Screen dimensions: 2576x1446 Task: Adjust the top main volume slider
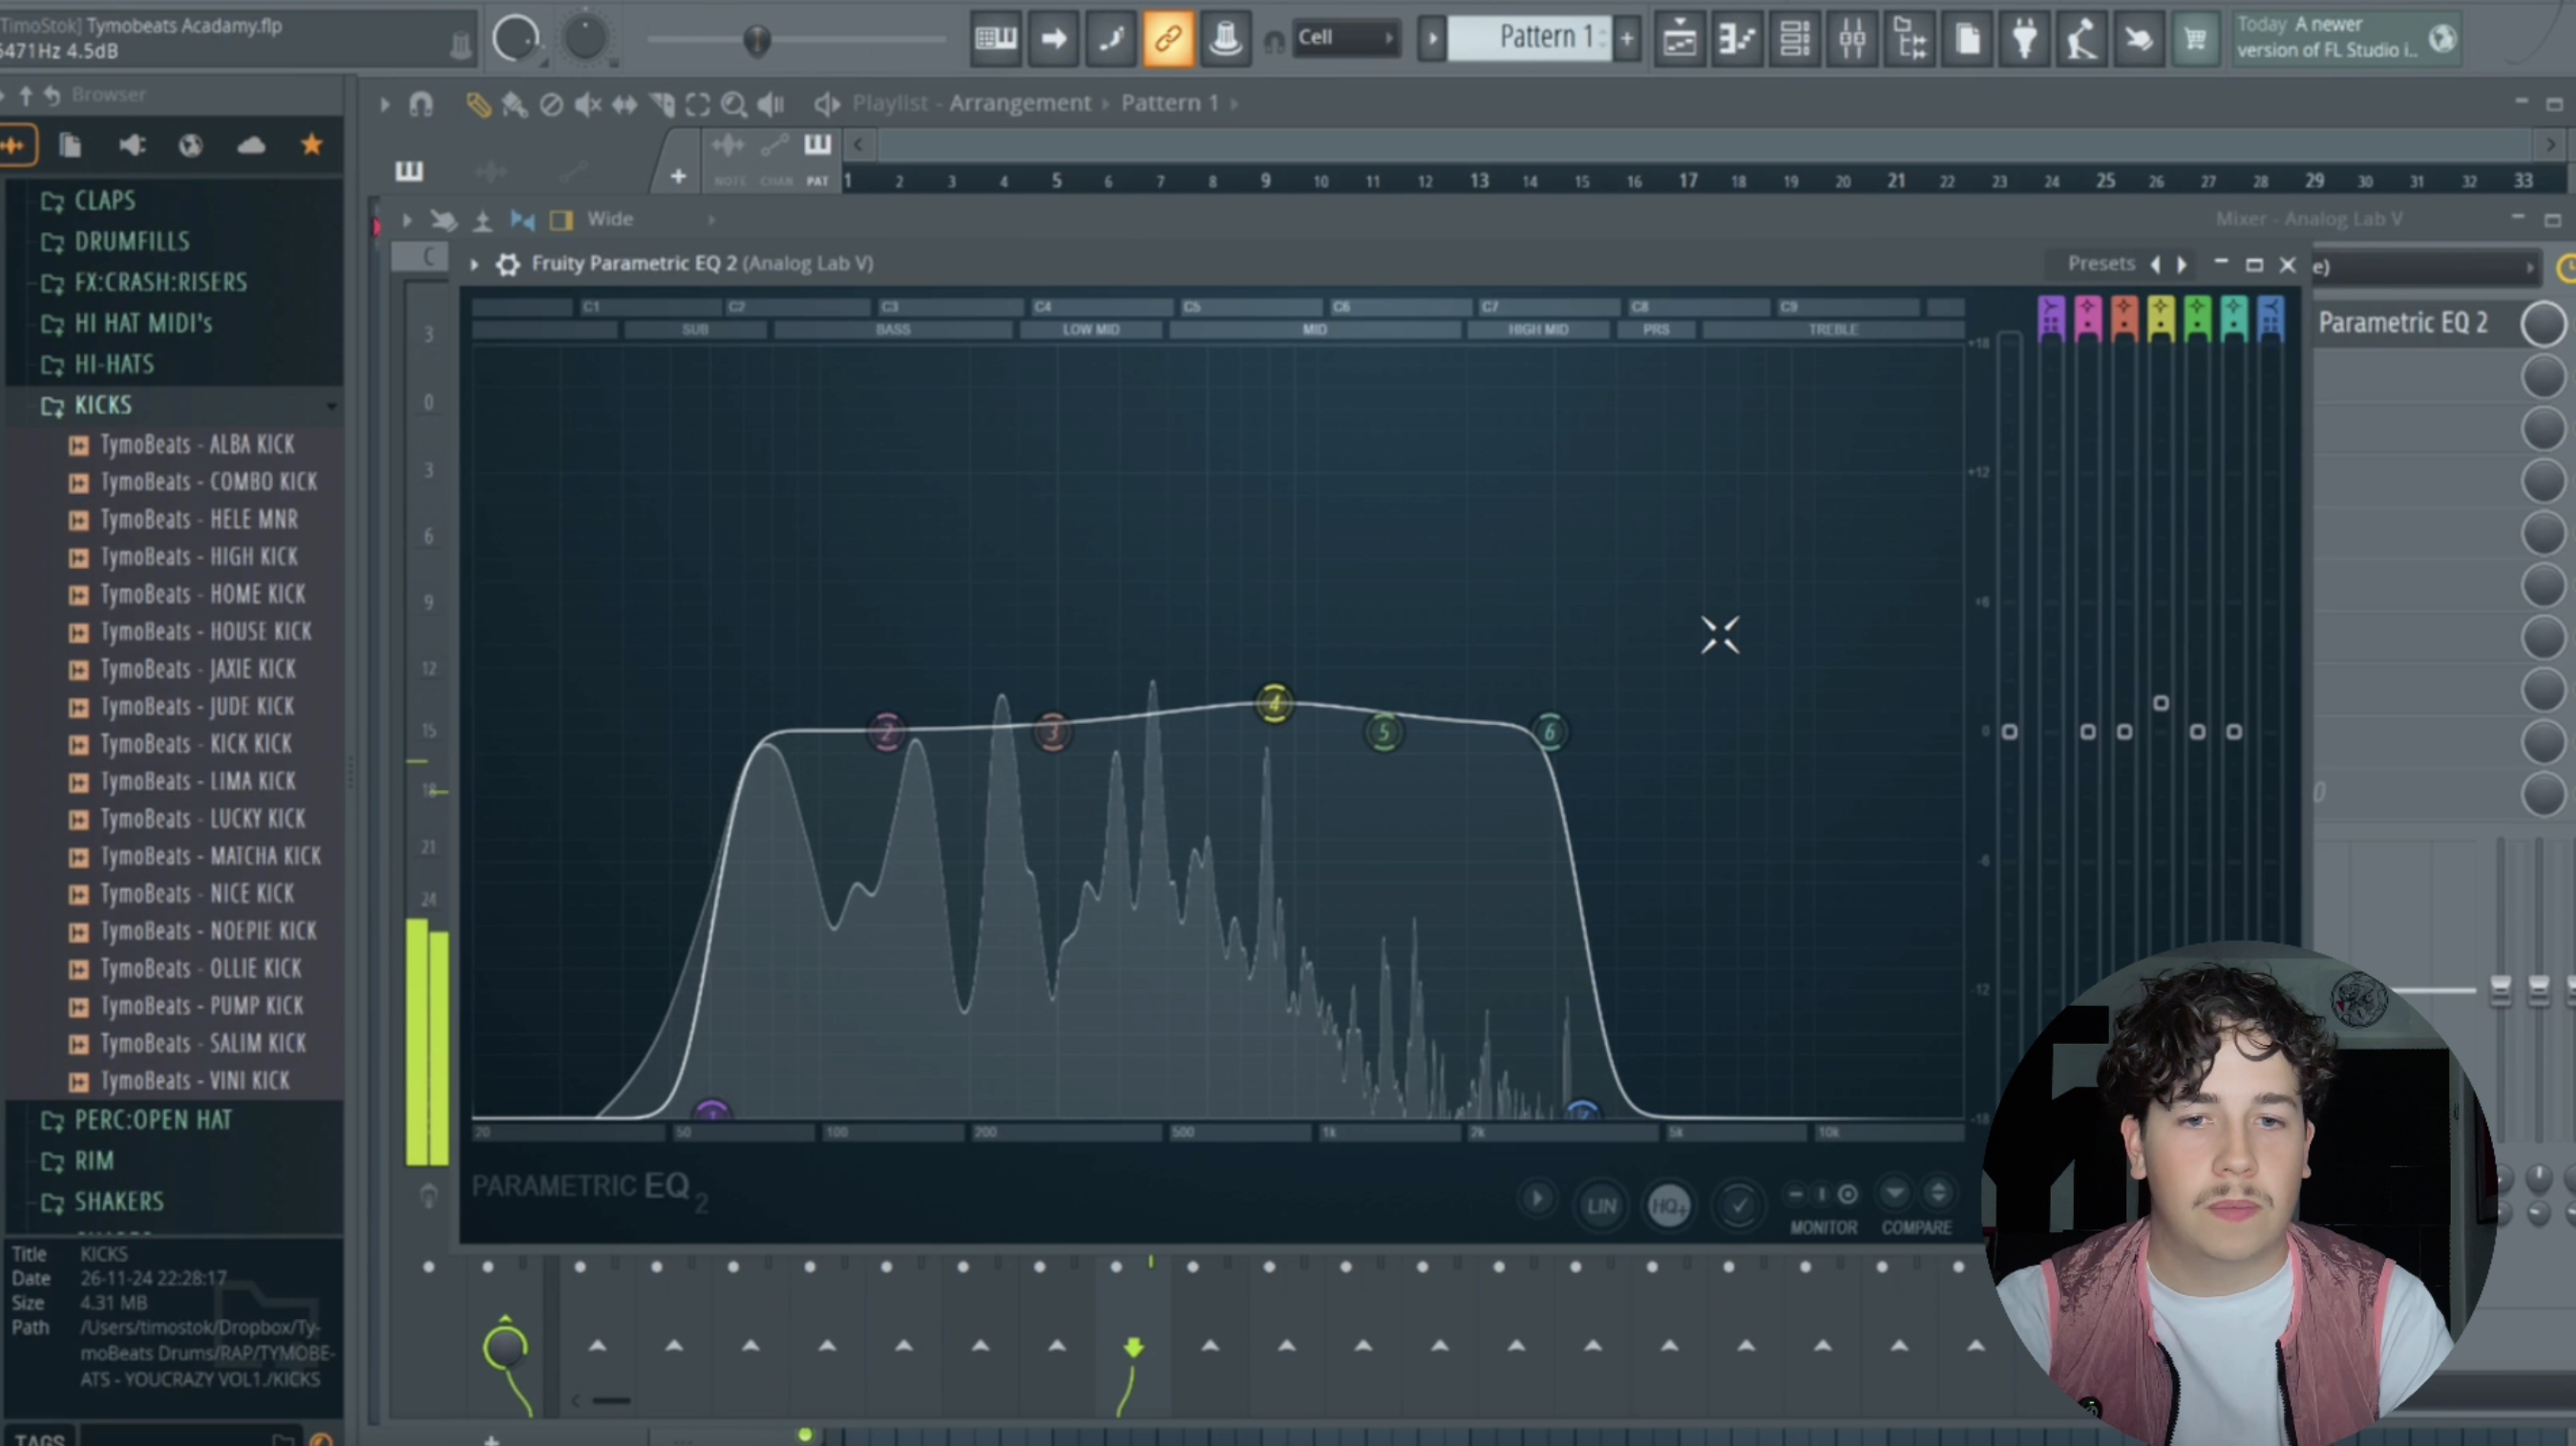click(757, 40)
